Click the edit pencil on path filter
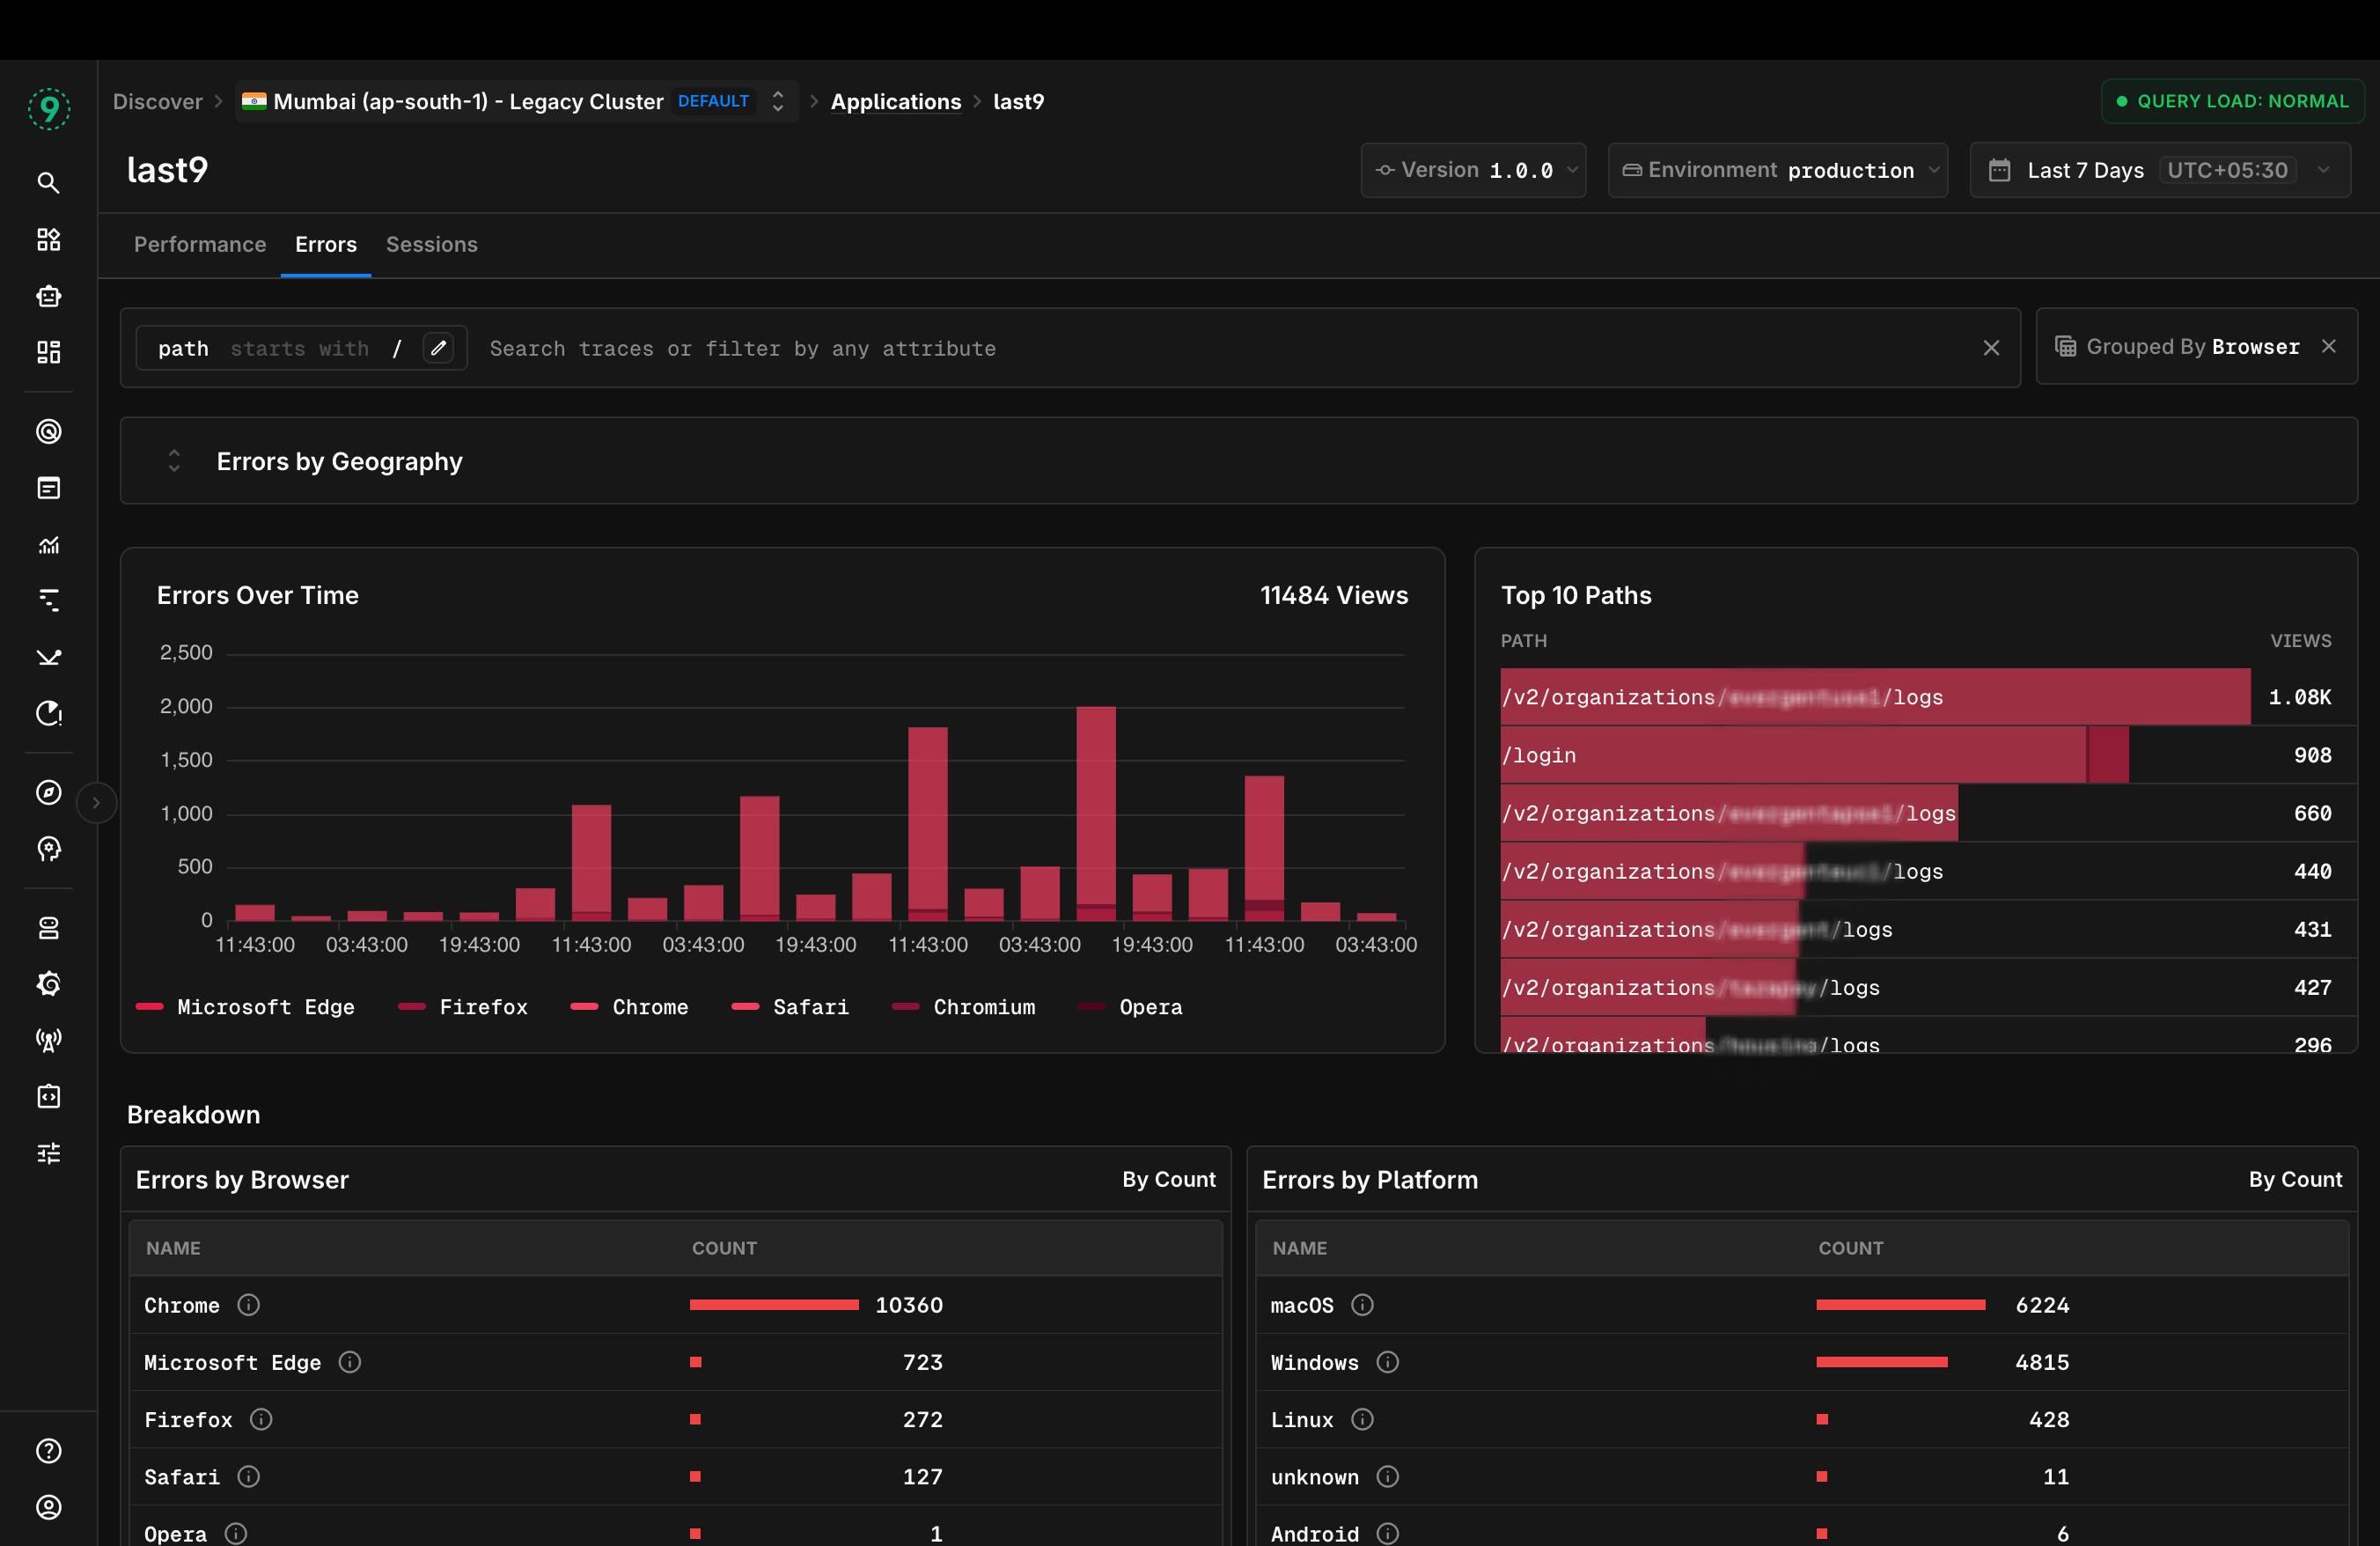 pyautogui.click(x=438, y=348)
